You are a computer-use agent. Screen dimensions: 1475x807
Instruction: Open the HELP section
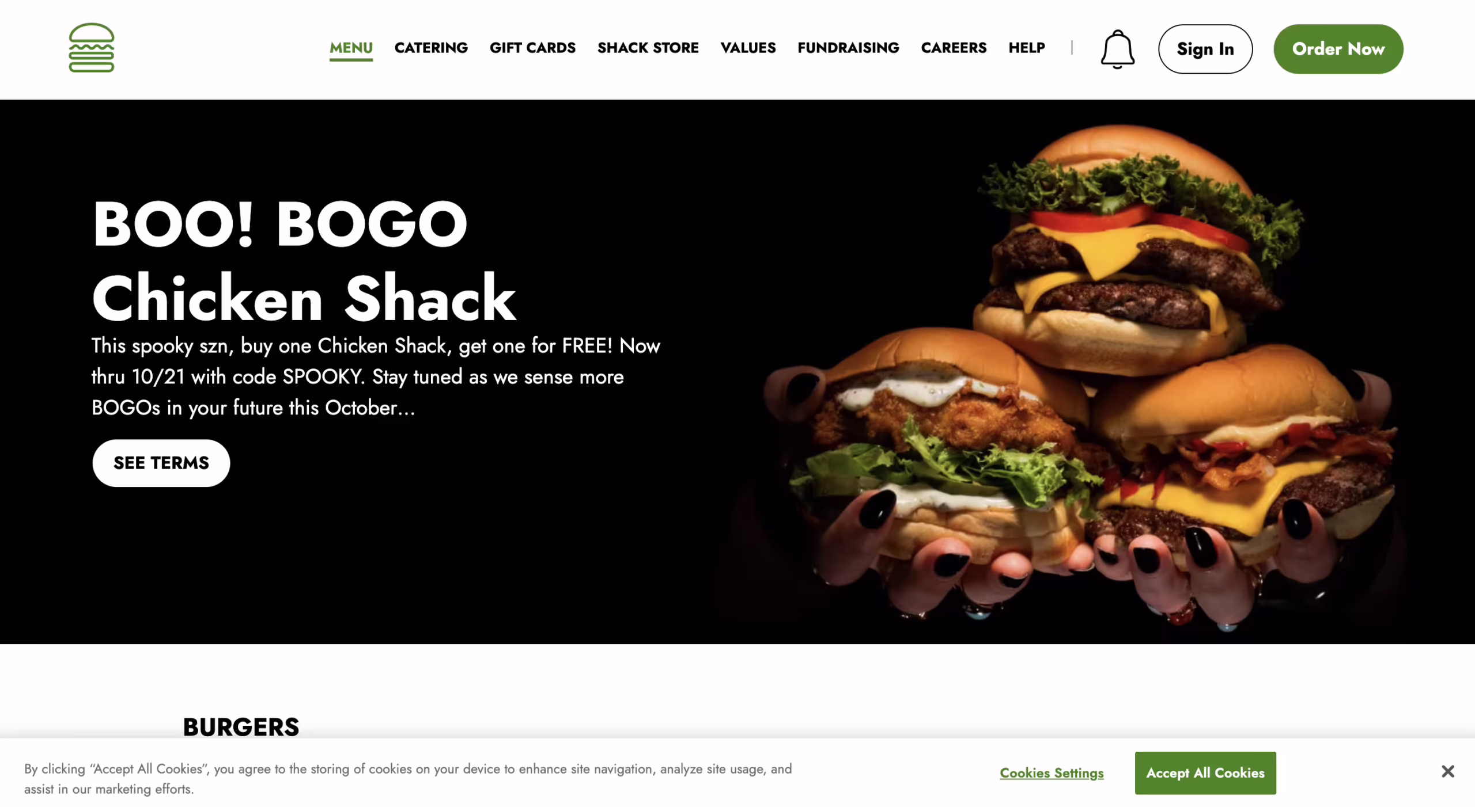click(1026, 48)
